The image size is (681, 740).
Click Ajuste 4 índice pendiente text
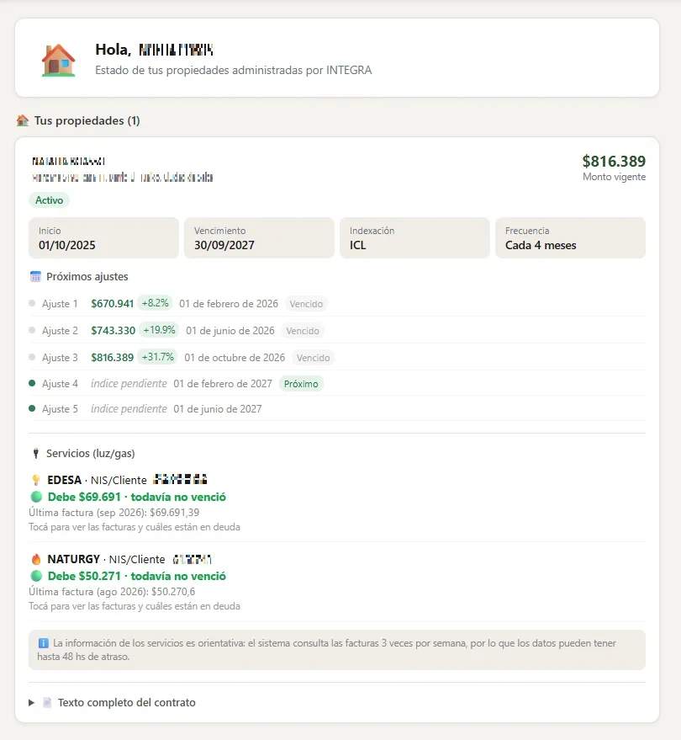[129, 384]
